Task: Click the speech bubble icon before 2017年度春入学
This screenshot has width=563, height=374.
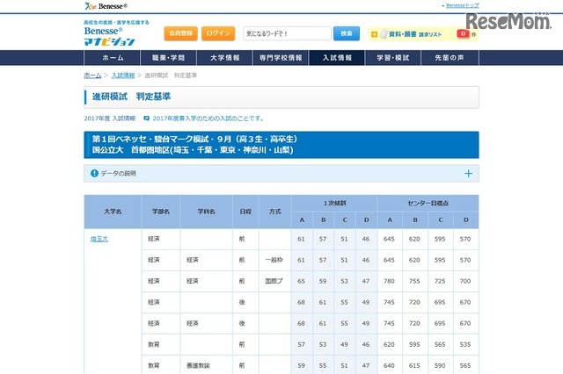Action: tap(146, 118)
